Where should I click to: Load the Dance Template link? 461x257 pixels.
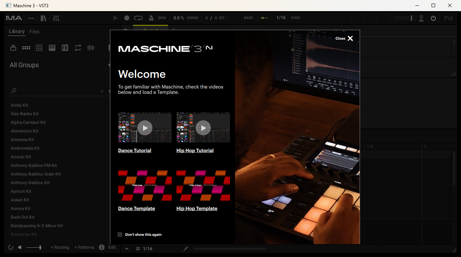click(137, 209)
